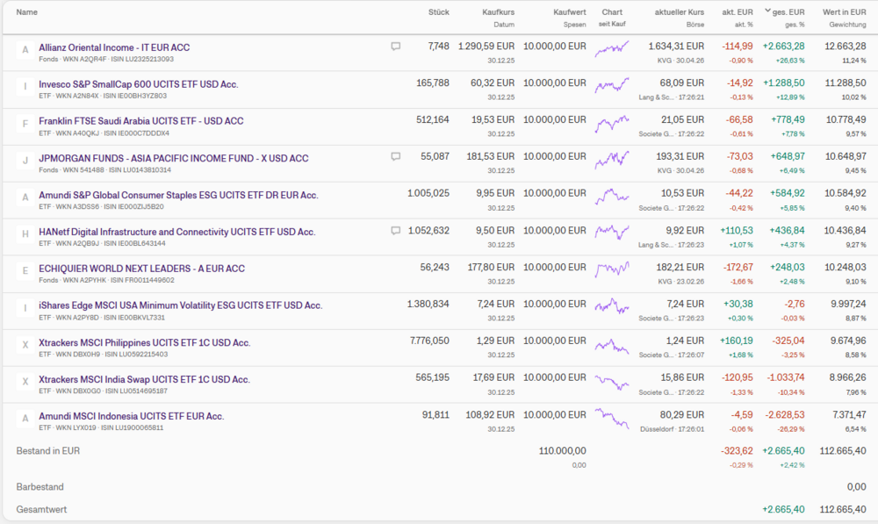
Task: Select the -323,62 total daily change value
Action: click(x=737, y=450)
